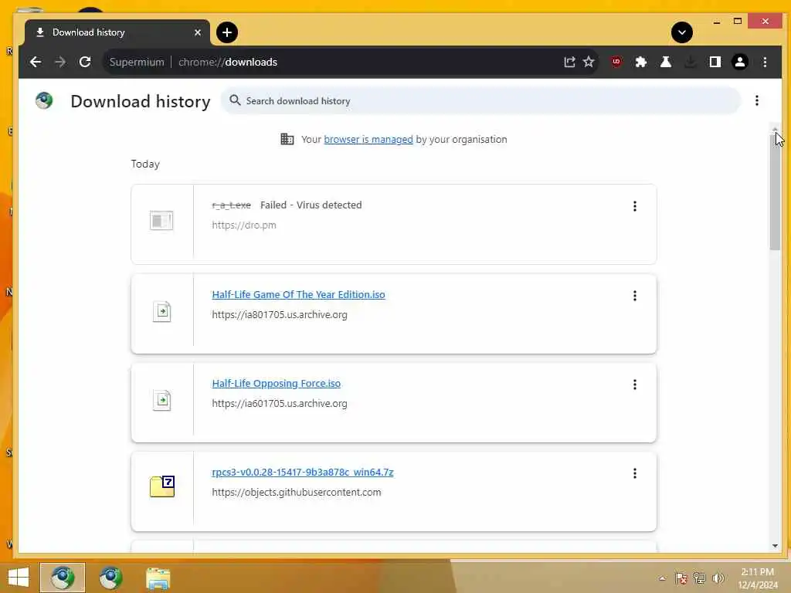Image resolution: width=791 pixels, height=593 pixels.
Task: Click the https://objects.githubusercontent.com URL
Action: tap(297, 492)
